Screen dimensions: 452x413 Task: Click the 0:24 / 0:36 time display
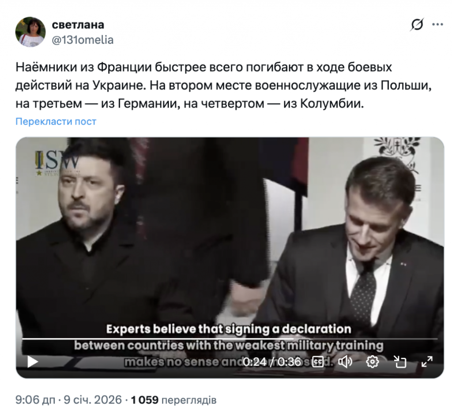272,362
